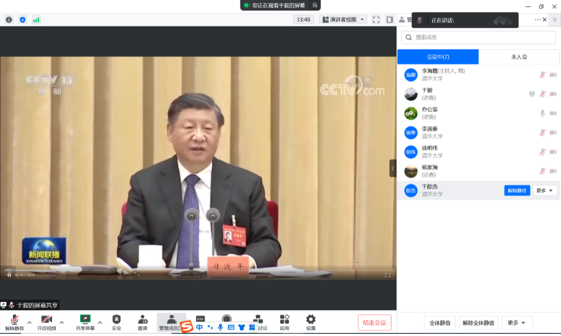Collapse member panel with side arrow
561x336 pixels.
click(393, 168)
